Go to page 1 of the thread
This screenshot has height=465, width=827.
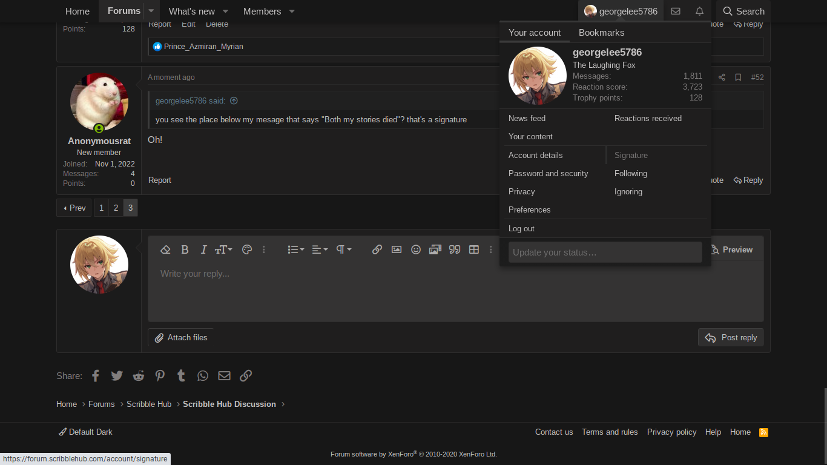101,208
